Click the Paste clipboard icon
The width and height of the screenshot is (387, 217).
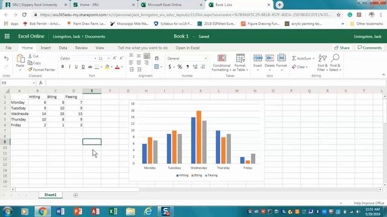click(x=20, y=58)
